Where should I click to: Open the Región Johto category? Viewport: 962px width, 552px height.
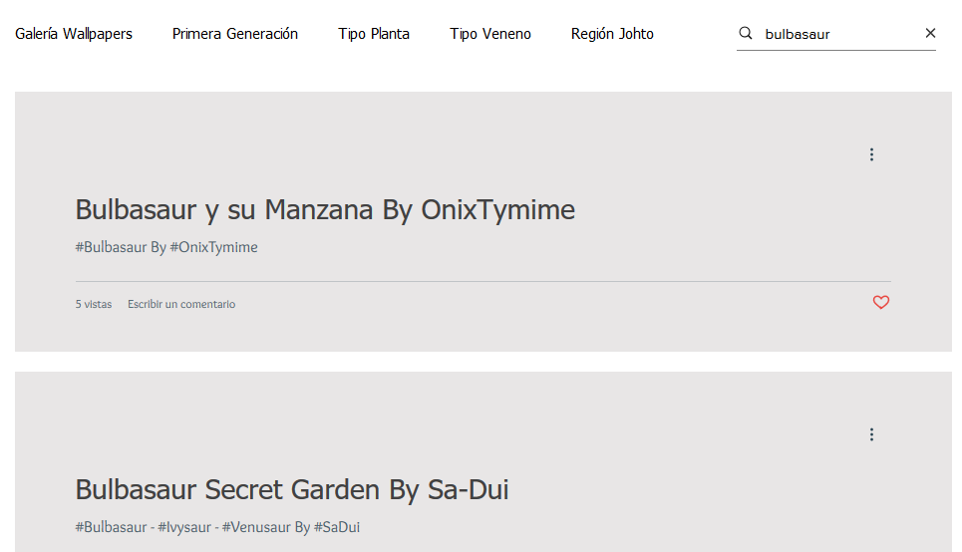[x=612, y=34]
